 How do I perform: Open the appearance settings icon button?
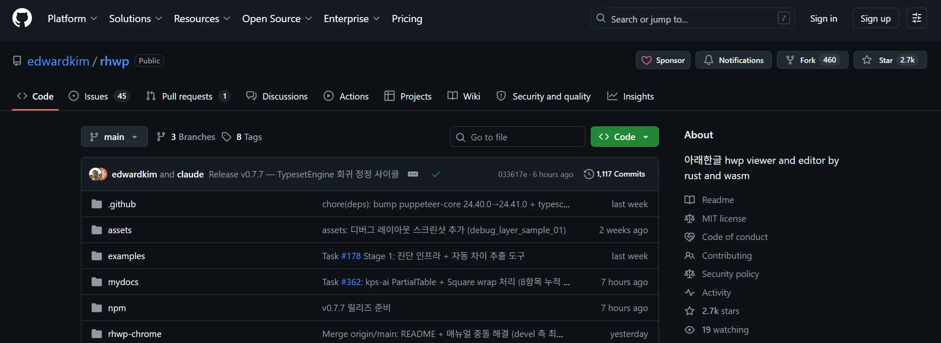[x=917, y=18]
